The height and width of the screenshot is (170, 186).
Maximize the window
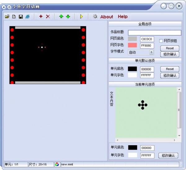(171, 6)
